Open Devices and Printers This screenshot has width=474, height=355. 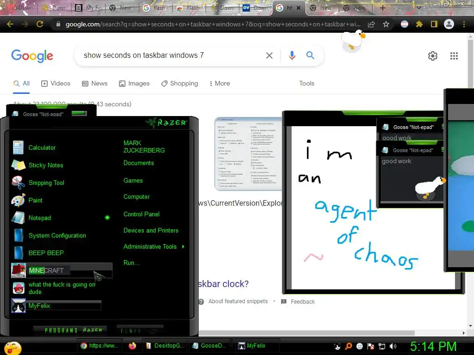click(151, 231)
